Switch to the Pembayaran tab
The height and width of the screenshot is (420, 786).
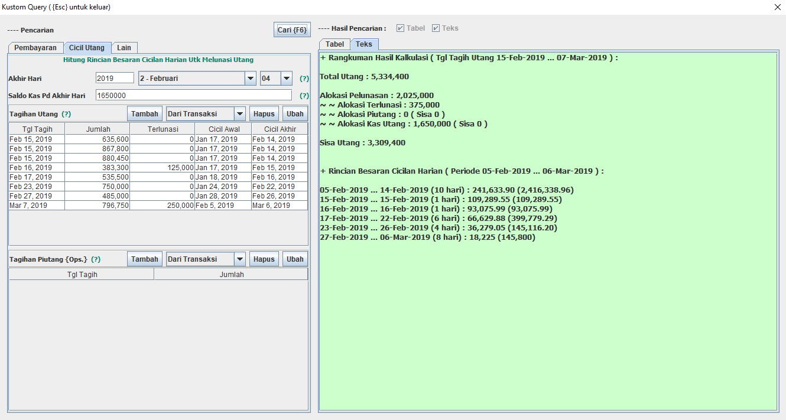coord(35,48)
